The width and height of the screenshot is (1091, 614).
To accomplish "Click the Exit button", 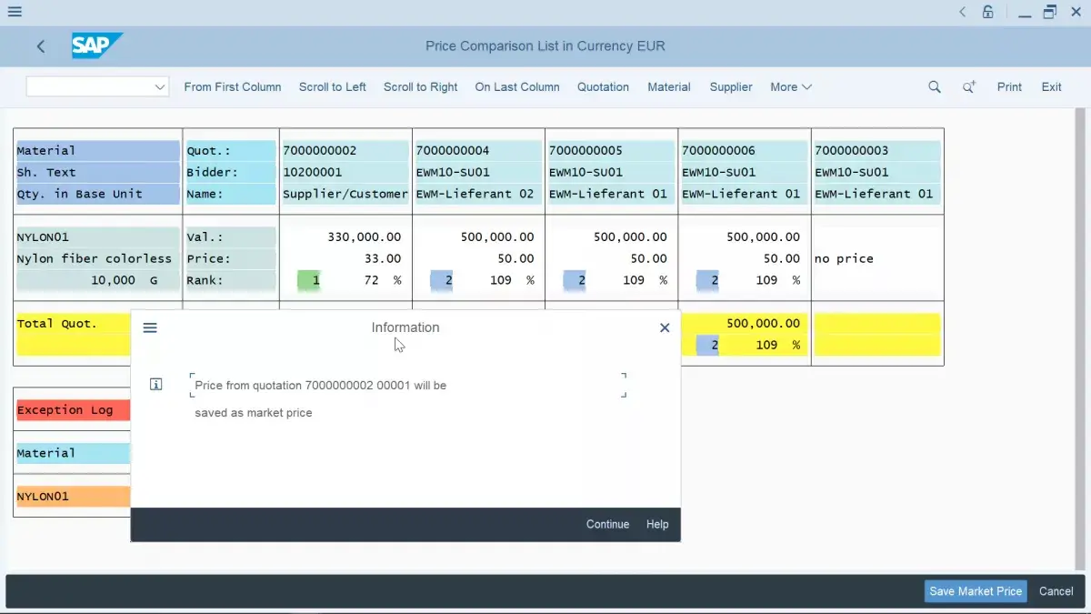I will (1051, 87).
